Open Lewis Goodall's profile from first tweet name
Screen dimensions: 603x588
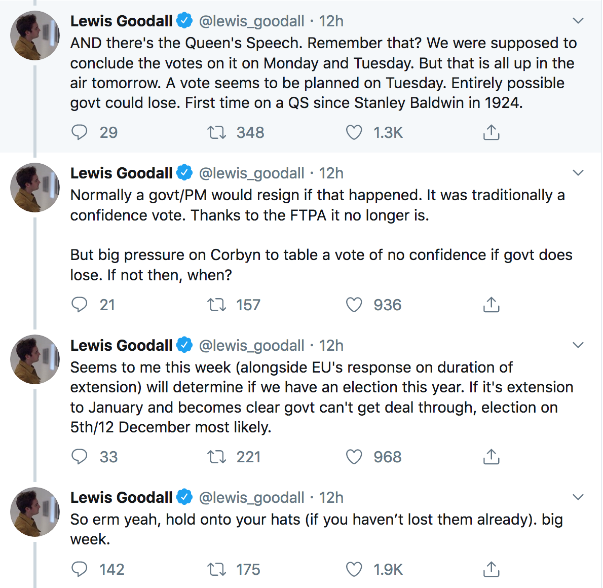pyautogui.click(x=121, y=21)
